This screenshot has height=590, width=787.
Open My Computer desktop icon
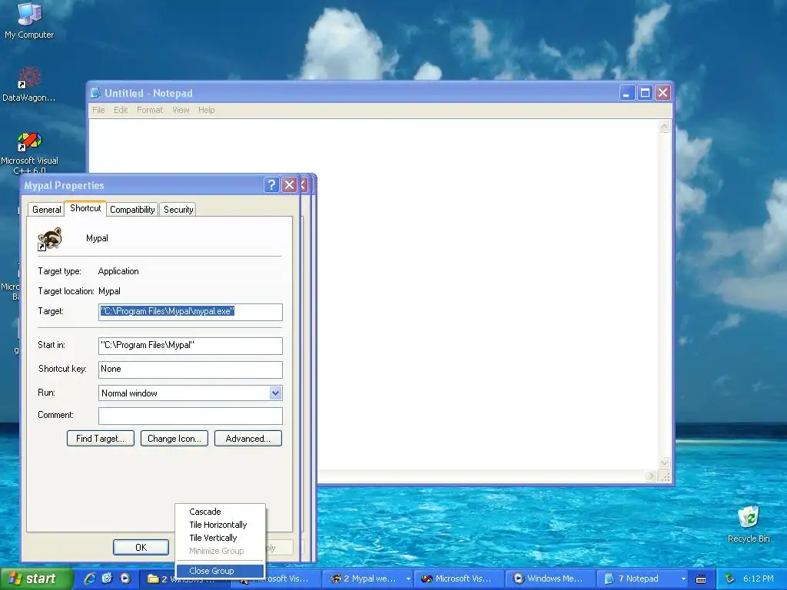tap(29, 20)
